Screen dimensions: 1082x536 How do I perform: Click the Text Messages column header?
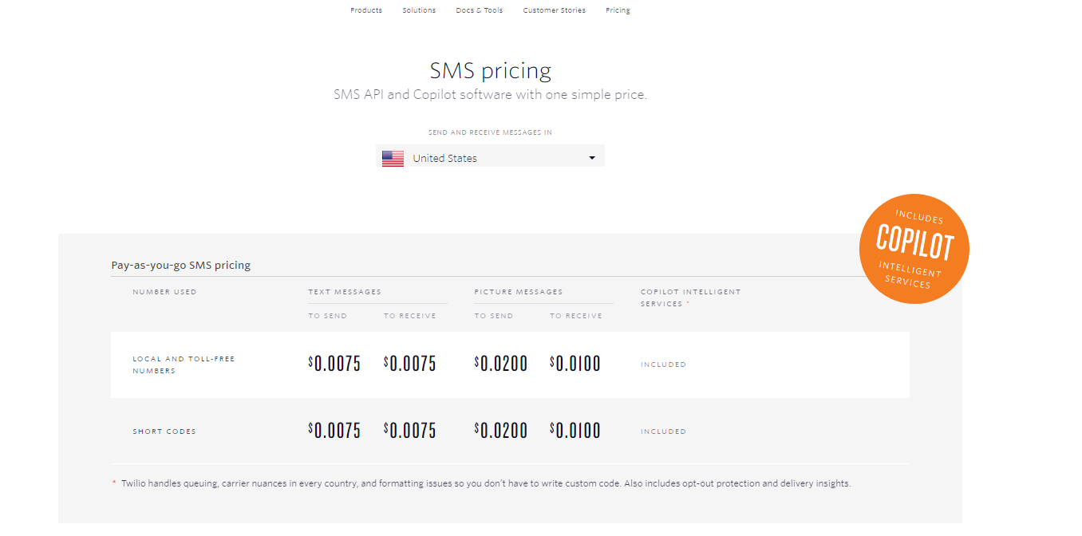345,292
